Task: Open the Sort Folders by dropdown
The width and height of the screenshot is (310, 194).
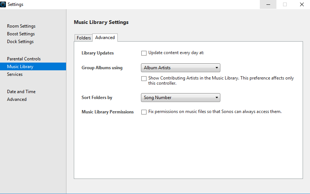Action: pos(180,98)
